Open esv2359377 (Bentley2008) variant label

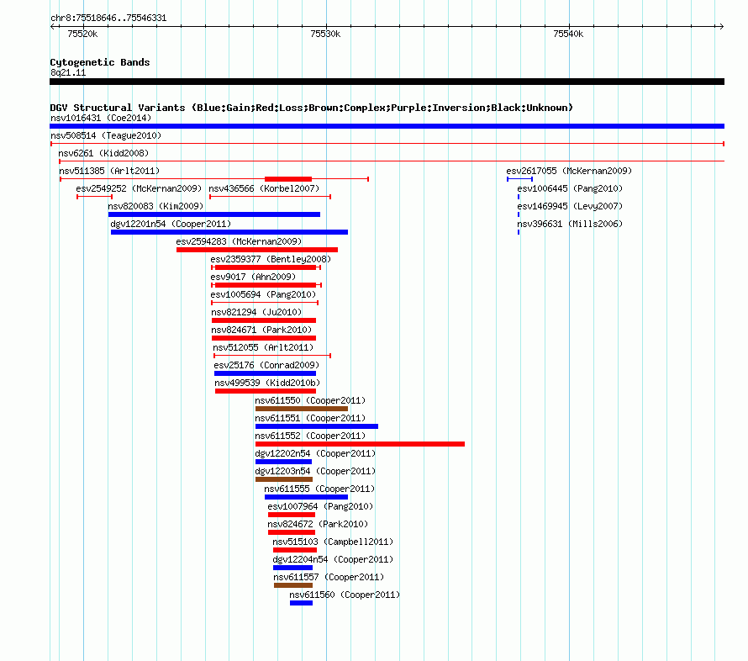[271, 259]
